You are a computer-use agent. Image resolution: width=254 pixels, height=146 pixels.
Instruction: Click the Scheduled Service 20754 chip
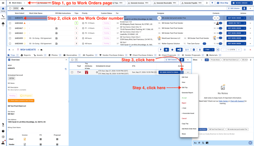(11, 78)
